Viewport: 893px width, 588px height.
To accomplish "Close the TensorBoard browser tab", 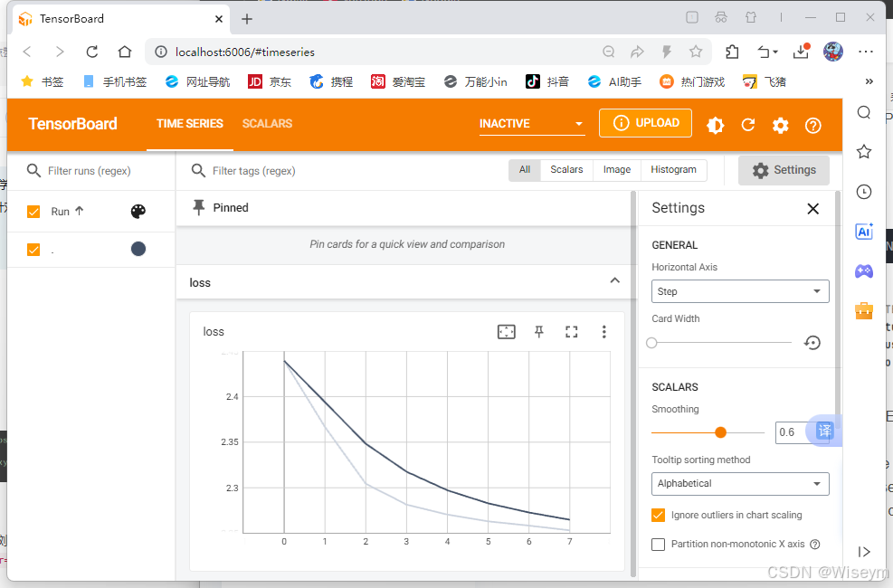I will pos(219,19).
